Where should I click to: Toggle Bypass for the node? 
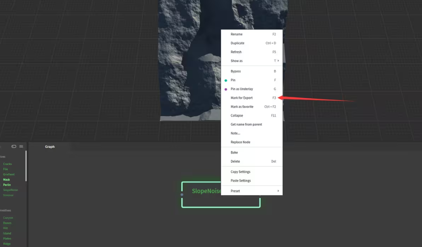pyautogui.click(x=236, y=72)
